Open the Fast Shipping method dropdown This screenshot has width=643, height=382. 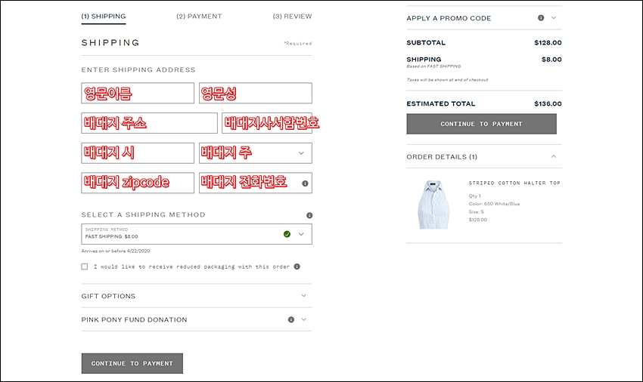click(197, 234)
